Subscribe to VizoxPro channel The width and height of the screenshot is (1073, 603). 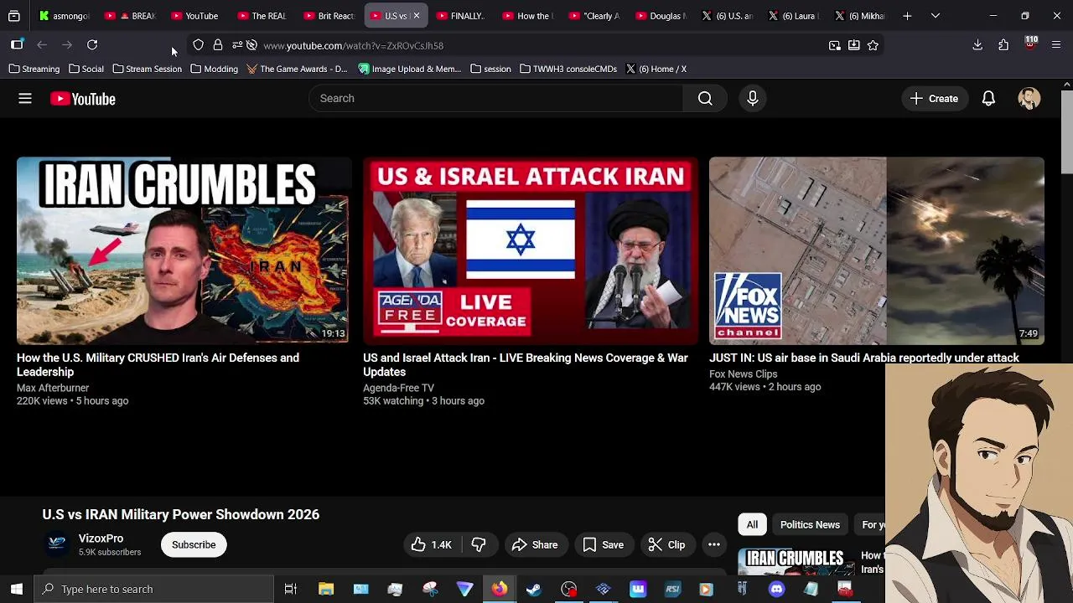point(194,545)
